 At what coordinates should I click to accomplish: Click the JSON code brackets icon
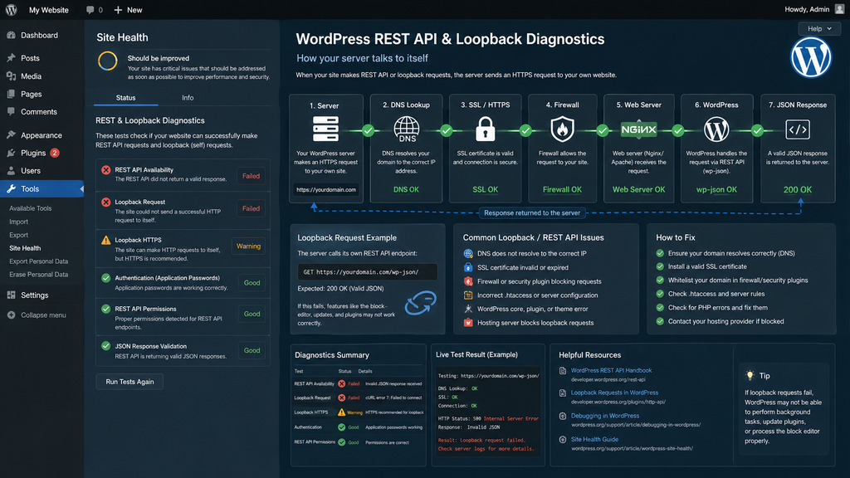798,129
